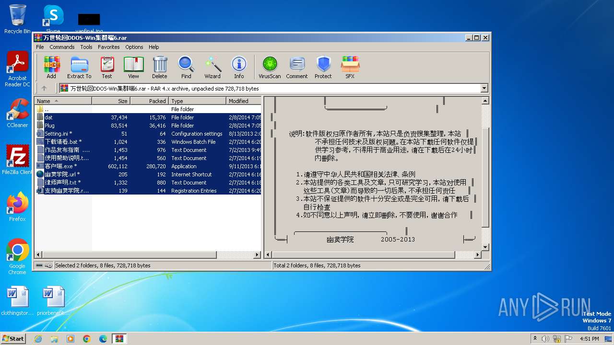
Task: Sort by Name column header
Action: 63,101
